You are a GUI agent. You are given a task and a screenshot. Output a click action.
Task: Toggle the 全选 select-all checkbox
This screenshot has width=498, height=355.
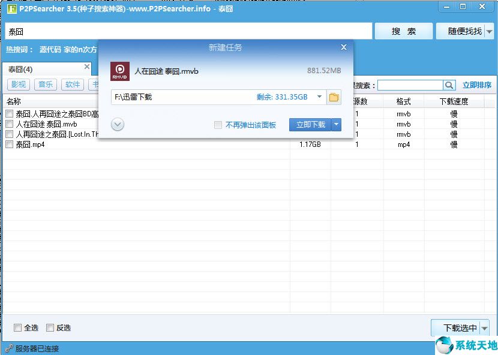(18, 327)
